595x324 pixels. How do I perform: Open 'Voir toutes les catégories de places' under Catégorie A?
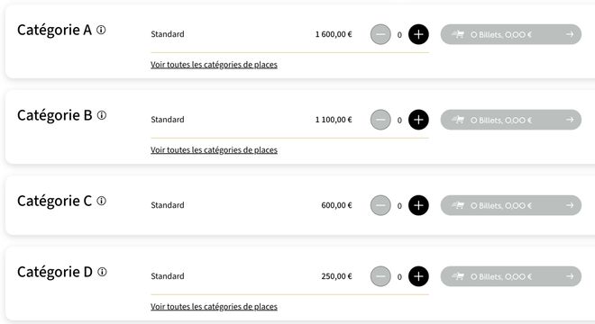point(214,65)
